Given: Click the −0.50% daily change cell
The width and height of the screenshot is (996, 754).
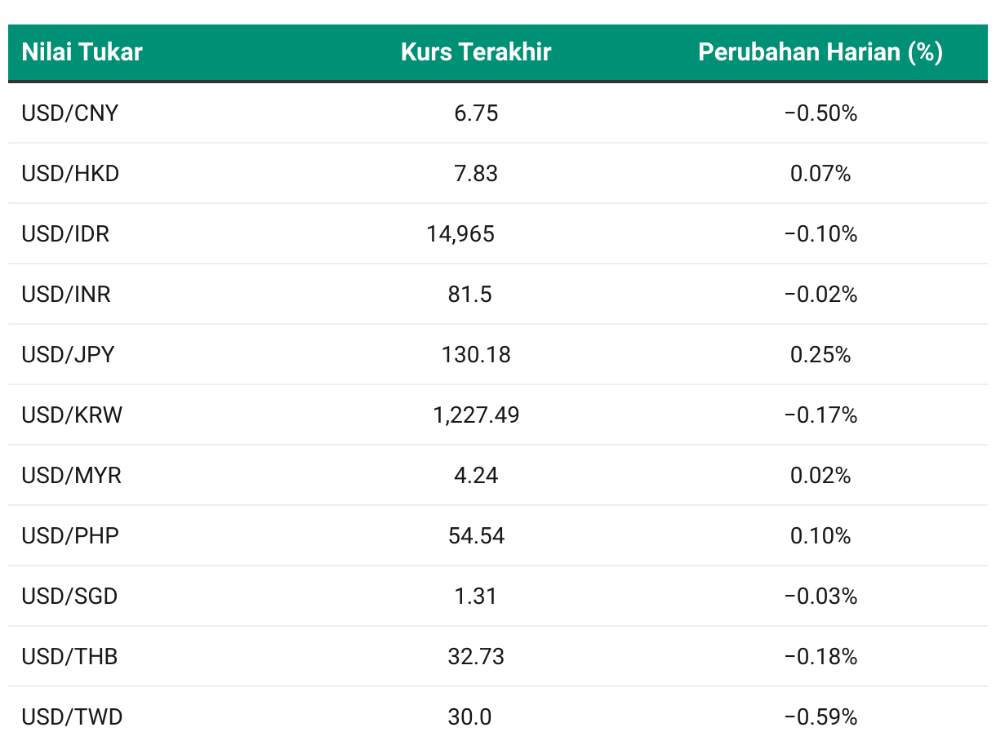Looking at the screenshot, I should 820,113.
